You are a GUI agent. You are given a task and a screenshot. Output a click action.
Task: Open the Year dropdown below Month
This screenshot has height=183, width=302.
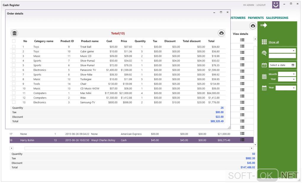(x=287, y=79)
